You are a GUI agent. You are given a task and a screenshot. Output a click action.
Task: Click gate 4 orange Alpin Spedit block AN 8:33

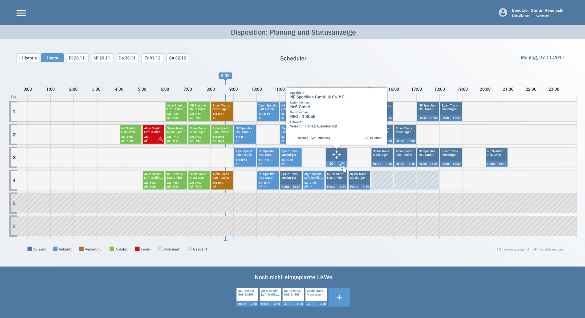point(222,180)
